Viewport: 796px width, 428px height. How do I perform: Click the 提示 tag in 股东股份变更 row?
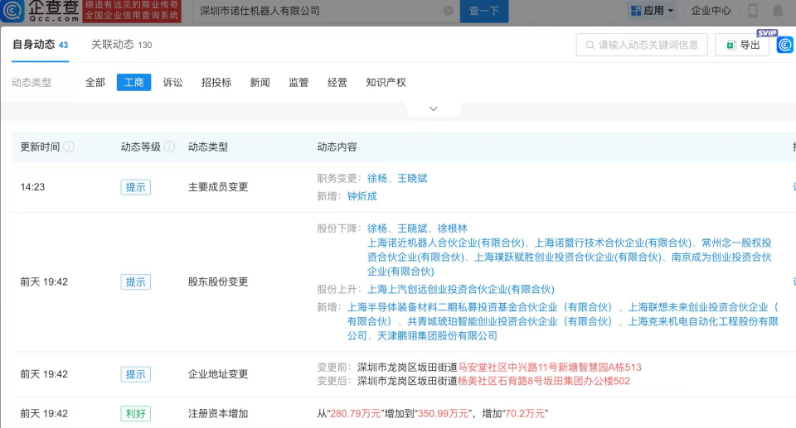(x=135, y=282)
